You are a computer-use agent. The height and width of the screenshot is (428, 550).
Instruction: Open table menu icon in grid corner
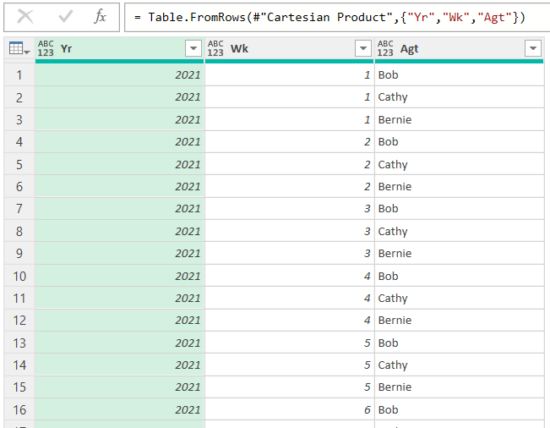19,48
